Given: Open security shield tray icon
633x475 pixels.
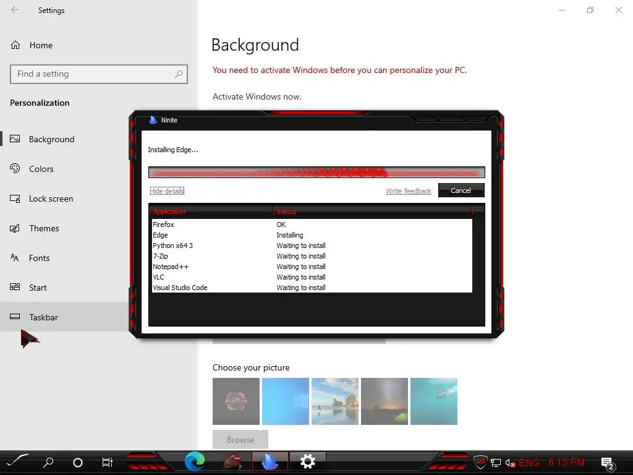Looking at the screenshot, I should [x=480, y=462].
